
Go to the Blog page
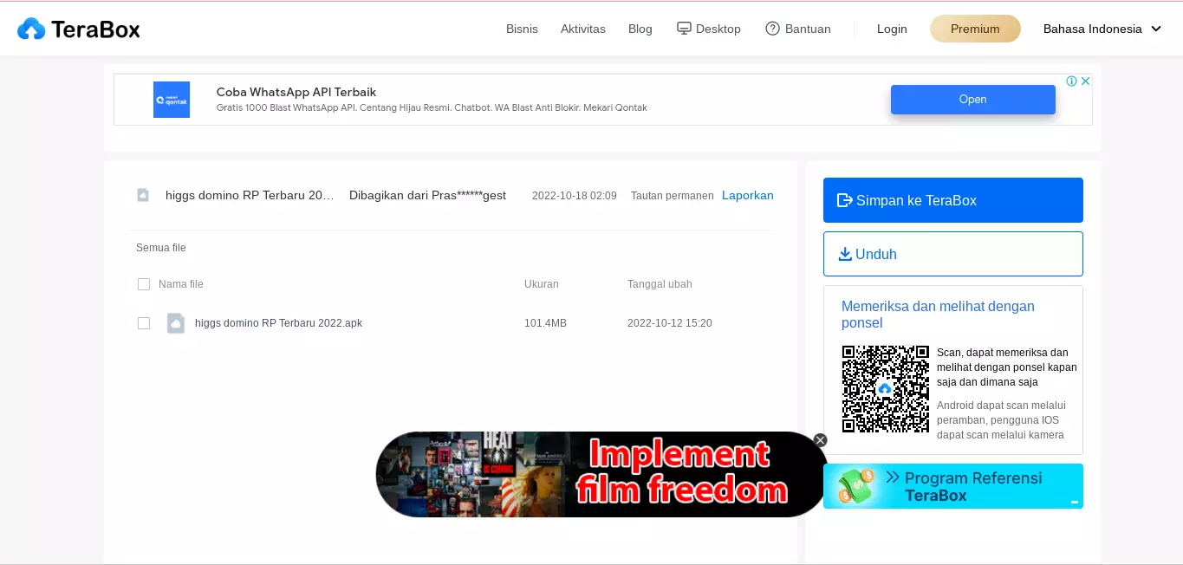click(640, 29)
